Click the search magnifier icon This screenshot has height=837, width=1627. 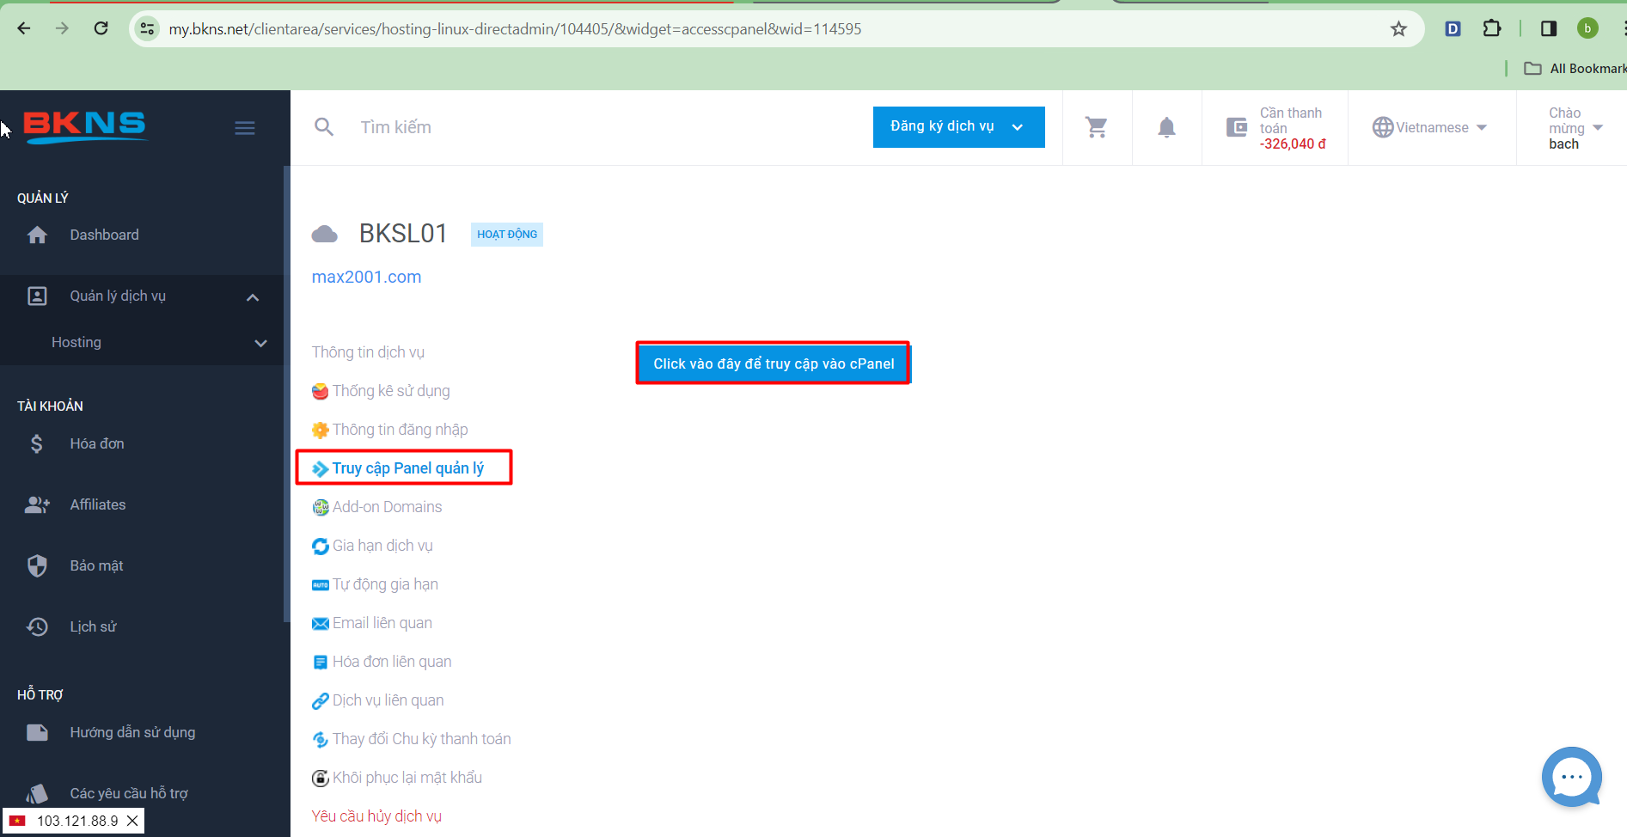coord(324,127)
